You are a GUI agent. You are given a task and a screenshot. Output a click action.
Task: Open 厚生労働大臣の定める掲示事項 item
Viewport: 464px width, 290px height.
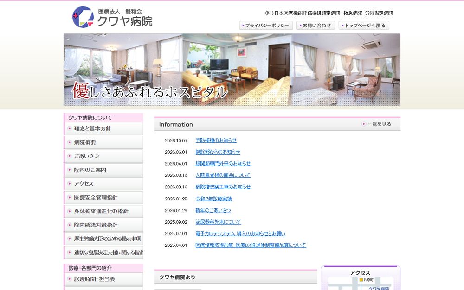tap(103, 239)
